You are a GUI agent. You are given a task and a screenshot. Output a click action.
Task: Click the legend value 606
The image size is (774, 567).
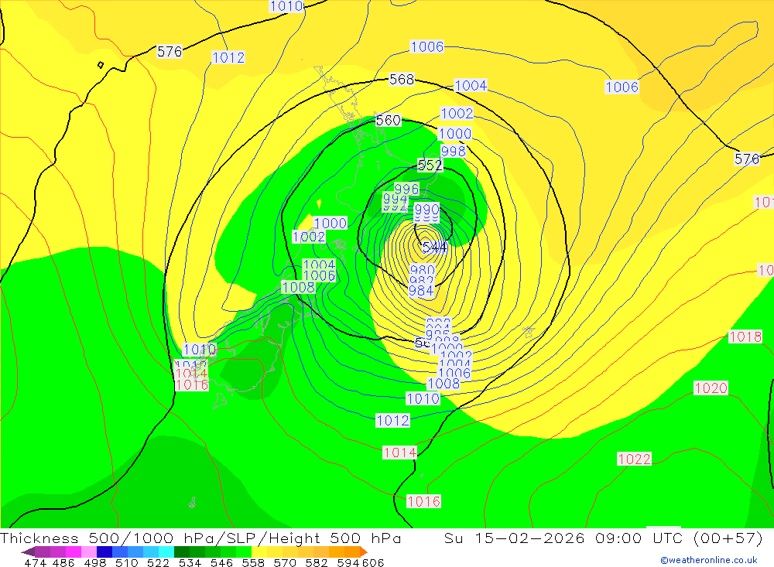(373, 562)
